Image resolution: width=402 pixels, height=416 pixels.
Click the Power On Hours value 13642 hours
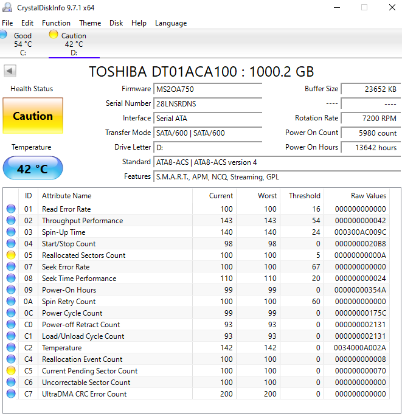[x=371, y=147]
